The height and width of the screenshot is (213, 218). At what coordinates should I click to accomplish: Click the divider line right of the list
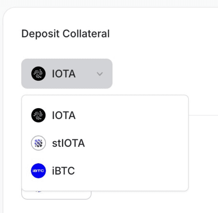(x=203, y=115)
